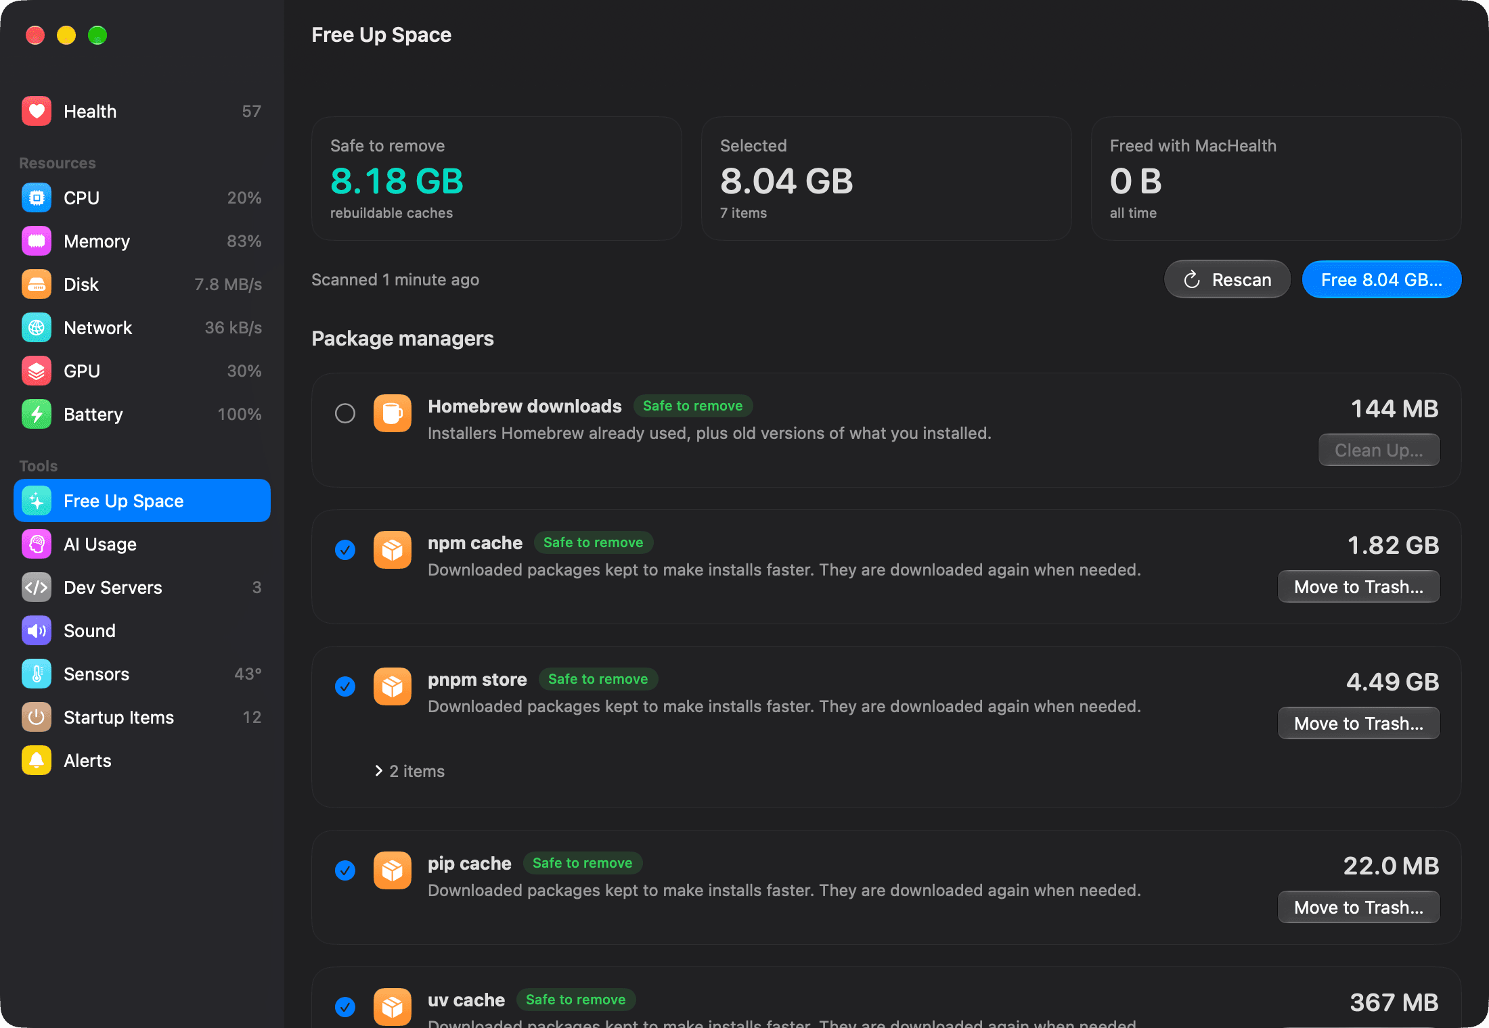Click the Homebrew downloads mug icon
Screen dimensions: 1489x1028
click(x=393, y=413)
